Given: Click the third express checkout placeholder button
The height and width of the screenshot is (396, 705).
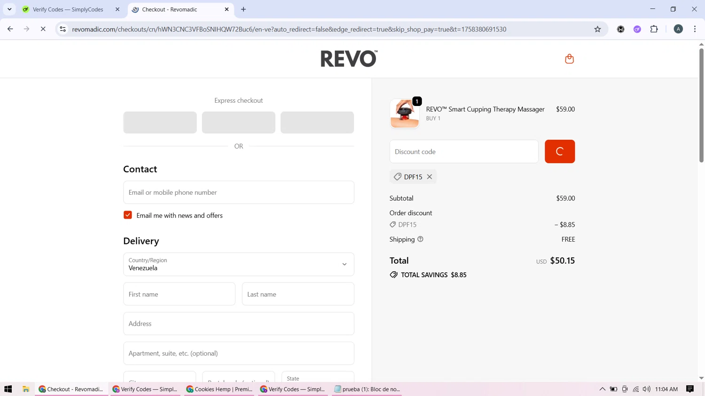Looking at the screenshot, I should (317, 122).
